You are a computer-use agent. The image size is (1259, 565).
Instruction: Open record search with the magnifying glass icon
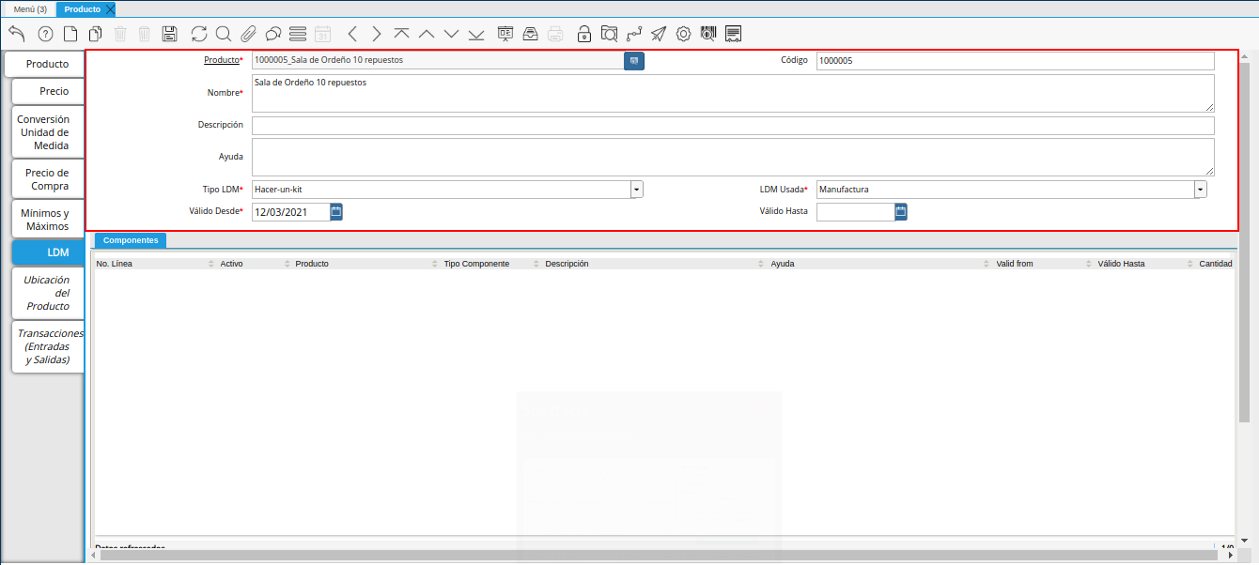tap(224, 34)
